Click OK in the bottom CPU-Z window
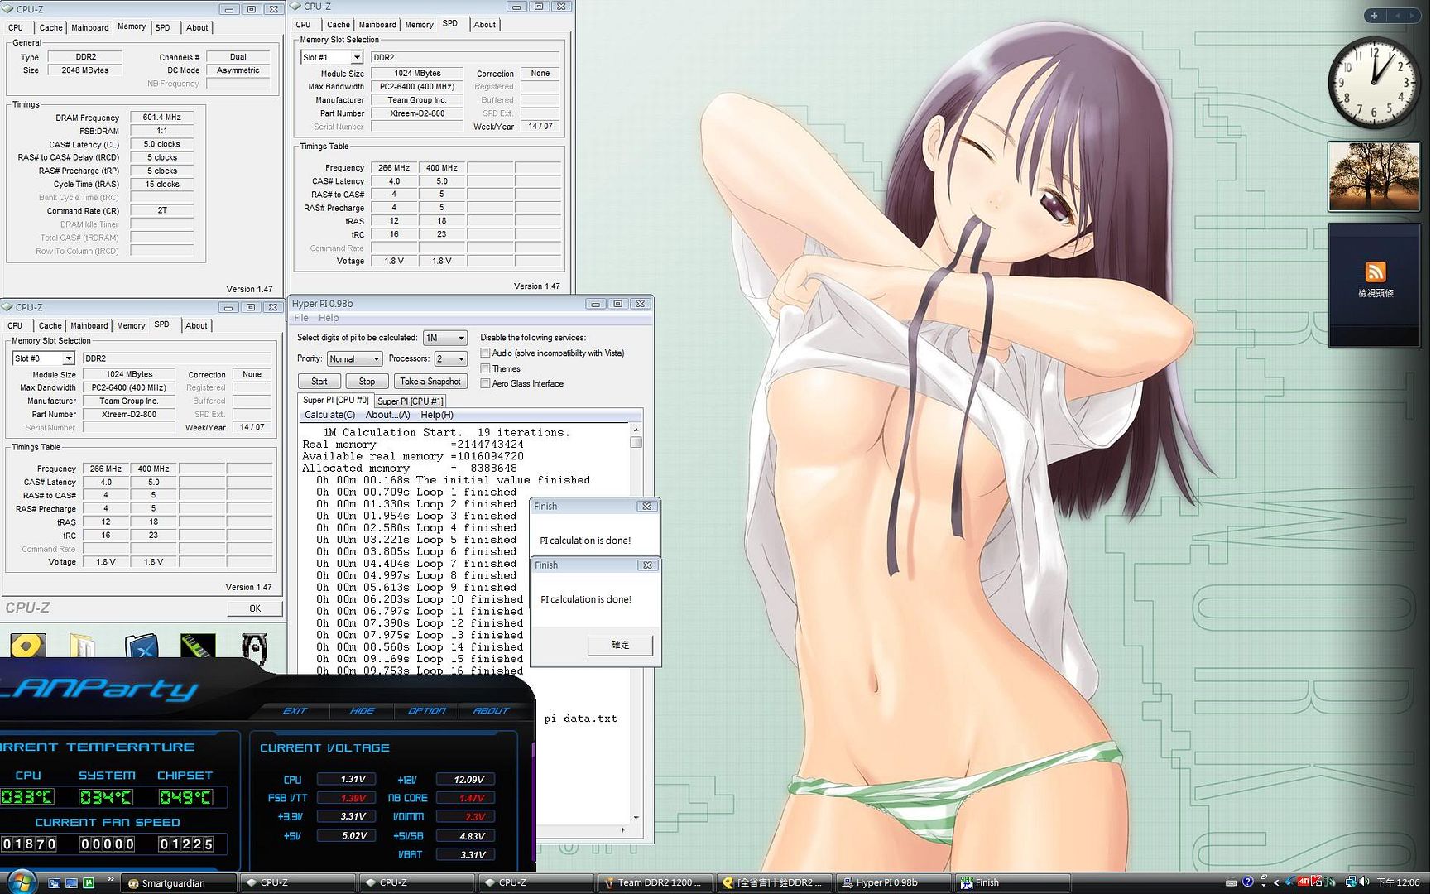 [x=255, y=608]
